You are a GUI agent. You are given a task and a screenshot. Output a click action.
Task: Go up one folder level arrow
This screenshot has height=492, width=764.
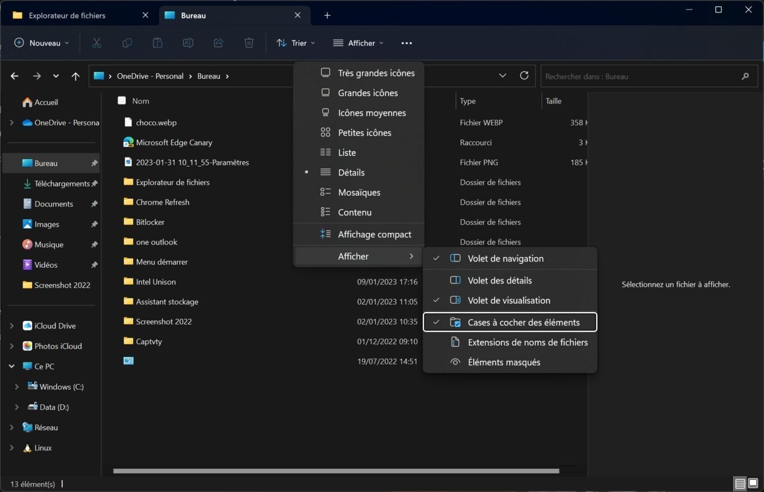tap(75, 76)
